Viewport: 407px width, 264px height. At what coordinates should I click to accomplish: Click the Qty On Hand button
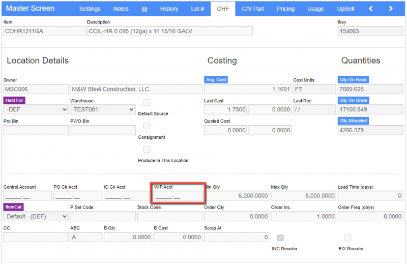(353, 80)
